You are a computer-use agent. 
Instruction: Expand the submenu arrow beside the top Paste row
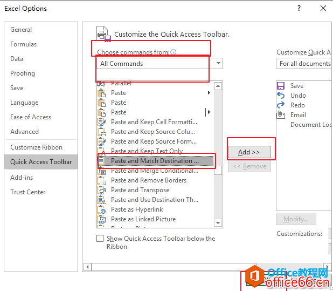coord(209,92)
